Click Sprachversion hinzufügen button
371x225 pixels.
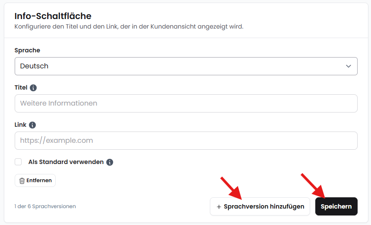coord(260,206)
